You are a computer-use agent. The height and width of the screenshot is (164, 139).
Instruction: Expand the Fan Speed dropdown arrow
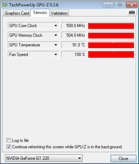[x=56, y=55]
